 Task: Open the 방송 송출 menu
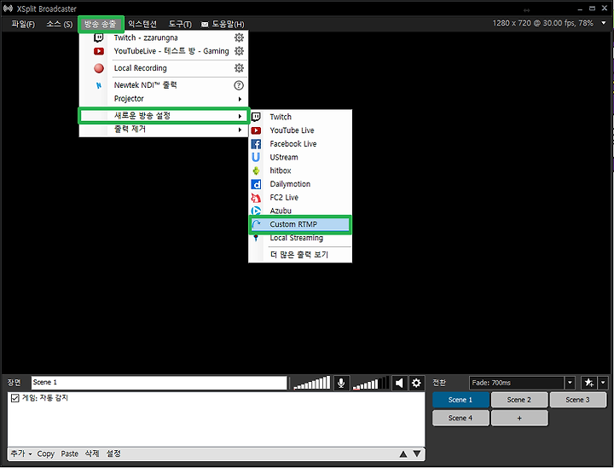[x=101, y=24]
